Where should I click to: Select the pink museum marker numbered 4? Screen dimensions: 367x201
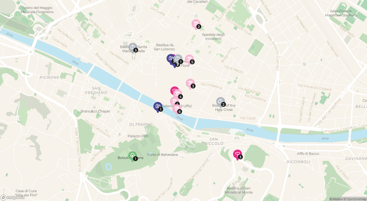coord(177,94)
